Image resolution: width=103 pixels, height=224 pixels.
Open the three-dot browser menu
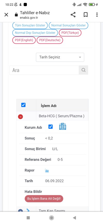97,15
